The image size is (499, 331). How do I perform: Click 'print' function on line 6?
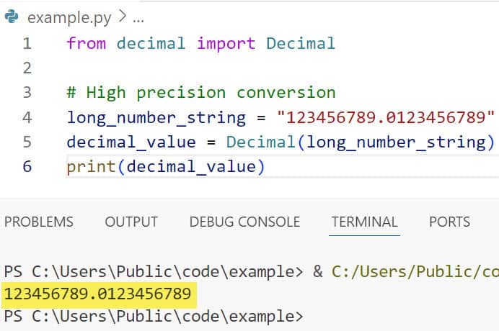click(92, 167)
